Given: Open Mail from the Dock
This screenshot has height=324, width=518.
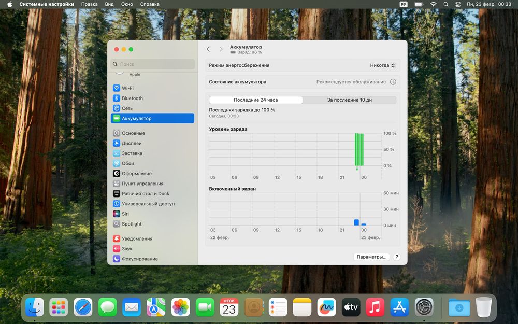Looking at the screenshot, I should 132,307.
